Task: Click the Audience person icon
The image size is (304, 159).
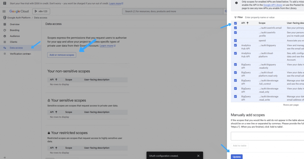Action: coord(5,36)
